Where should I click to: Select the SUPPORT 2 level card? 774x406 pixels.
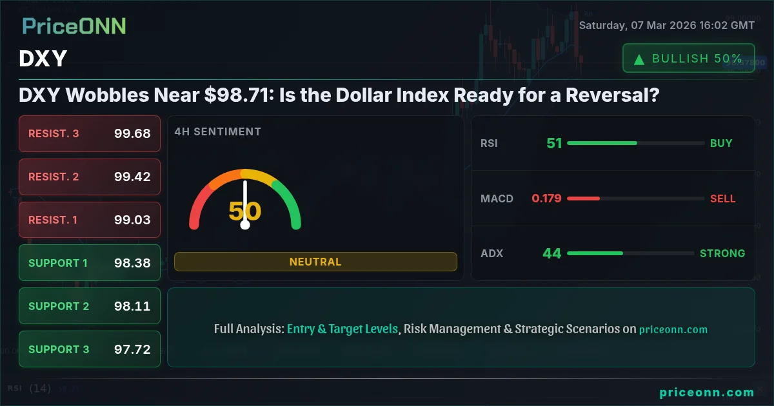point(90,306)
